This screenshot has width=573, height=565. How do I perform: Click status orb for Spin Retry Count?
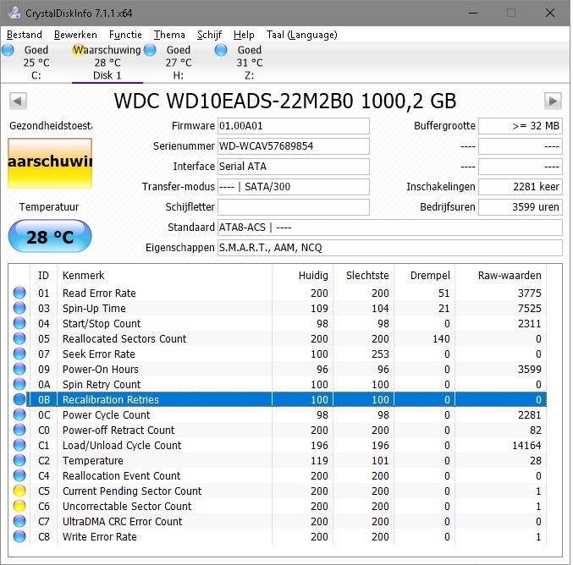[x=19, y=384]
